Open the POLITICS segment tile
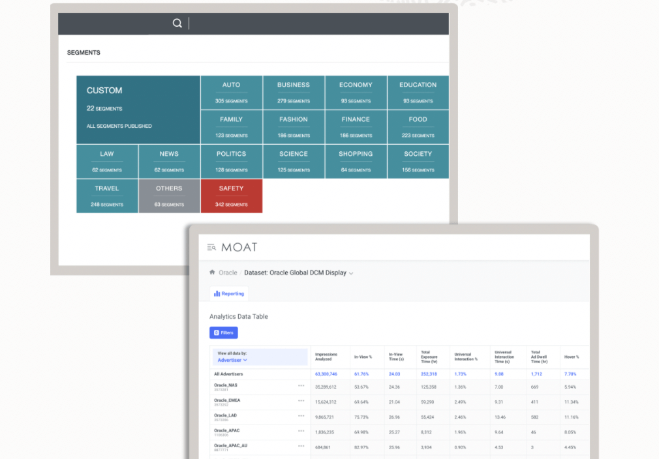659x459 pixels. click(x=232, y=162)
